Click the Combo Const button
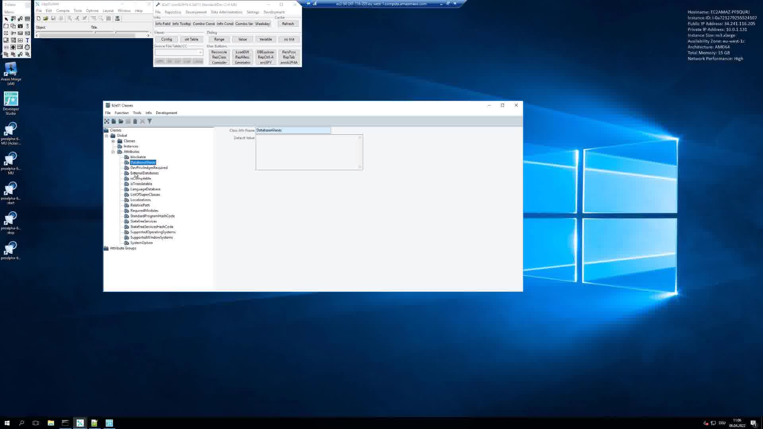 204,24
